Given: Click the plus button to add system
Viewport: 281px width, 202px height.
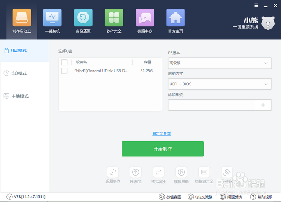Looking at the screenshot, I should [x=263, y=105].
